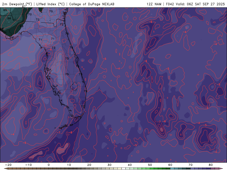Screen dimensions: 227x170
Task: Click the "12Z NAM" model run label
Action: click(x=154, y=4)
